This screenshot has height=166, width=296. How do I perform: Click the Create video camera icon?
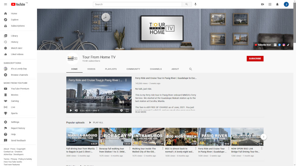pos(262,4)
